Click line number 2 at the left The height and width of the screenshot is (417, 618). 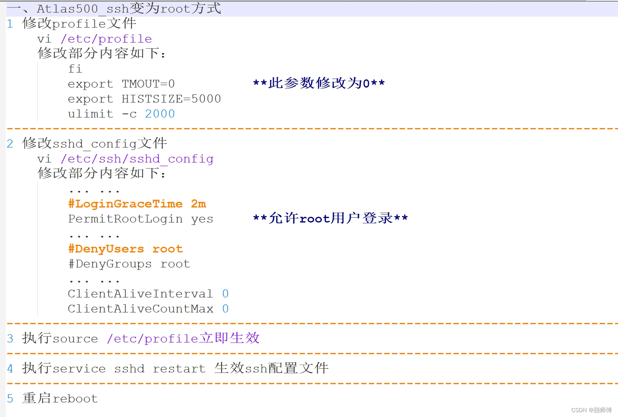click(x=10, y=144)
